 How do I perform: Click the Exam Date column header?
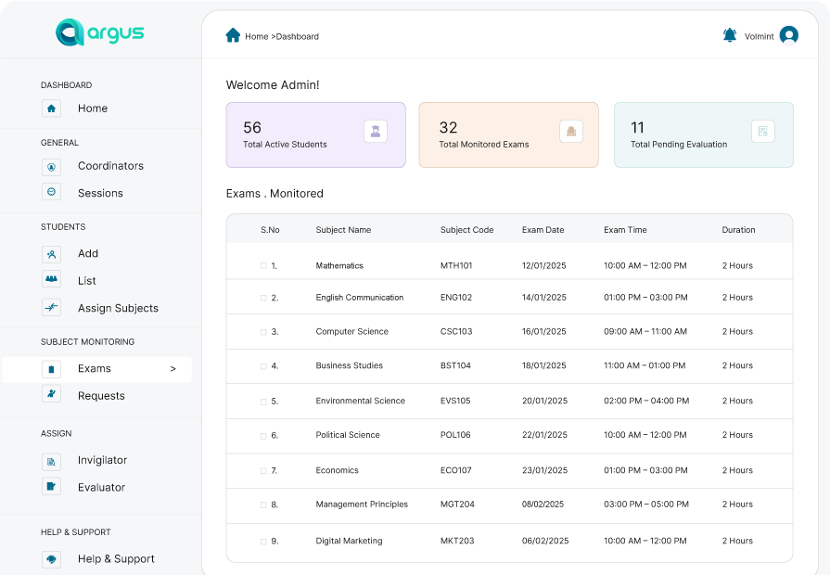click(543, 230)
